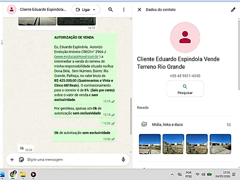Click the chat area scrollbar thumb
The image size is (240, 180).
coord(131,116)
